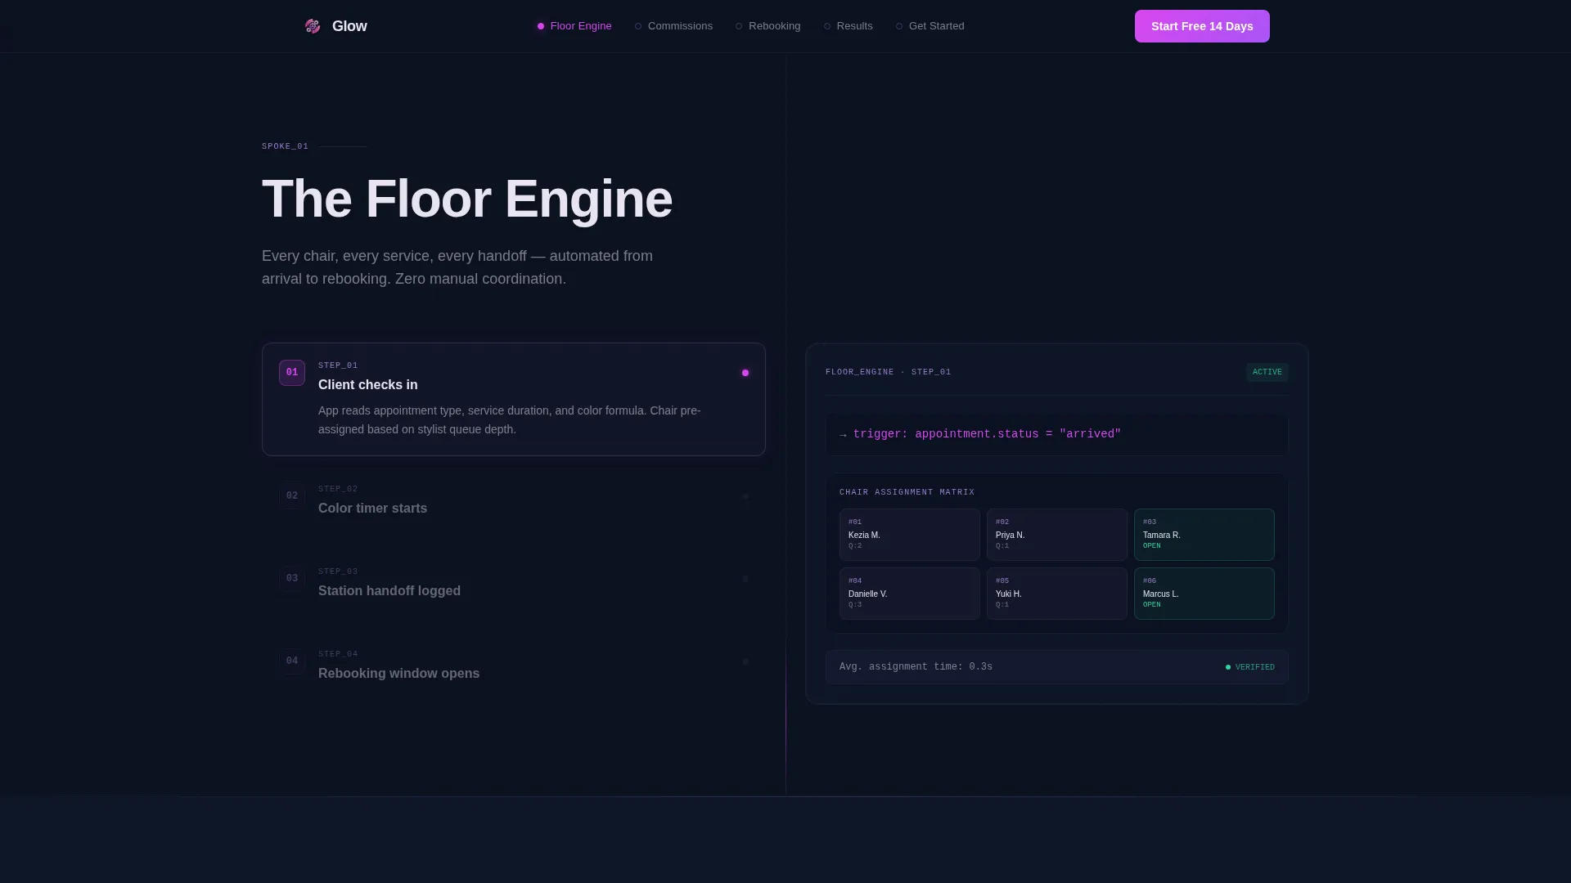
Task: Click the pink active dot on step 01
Action: (x=745, y=373)
